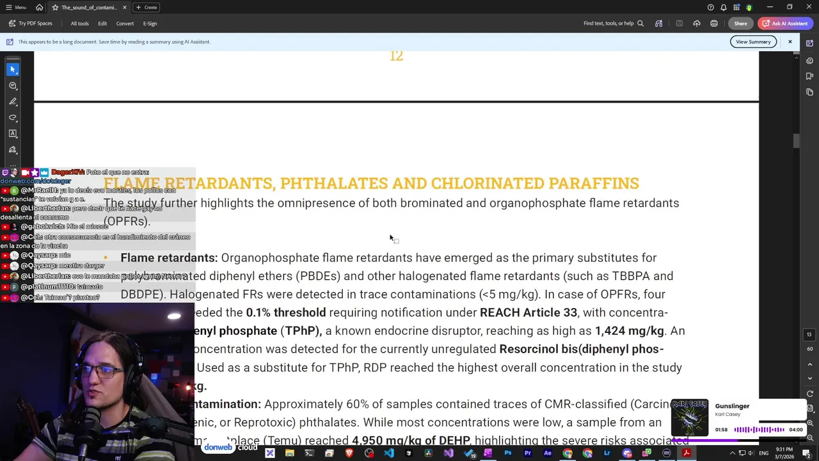Click the 'Flame retardants:' bold text
Image resolution: width=819 pixels, height=461 pixels.
169,258
